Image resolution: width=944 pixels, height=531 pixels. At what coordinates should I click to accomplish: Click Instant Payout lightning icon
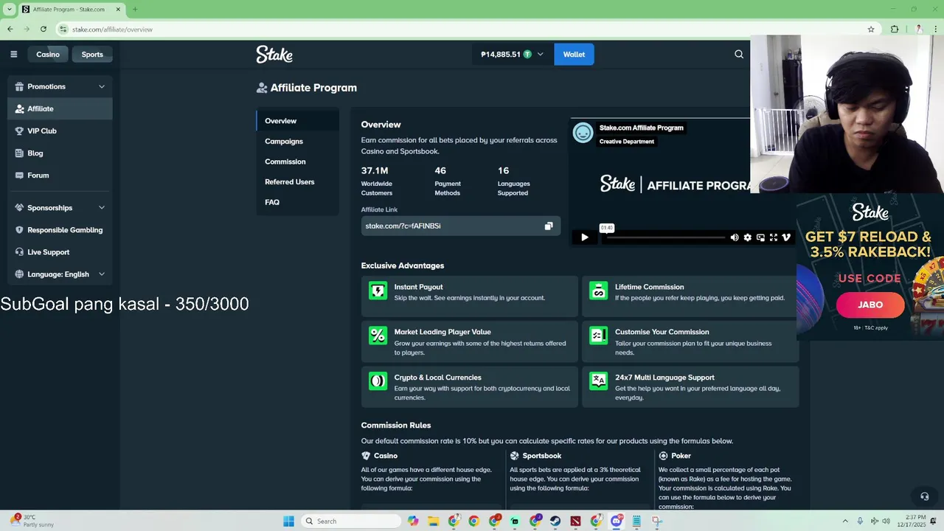pyautogui.click(x=378, y=291)
